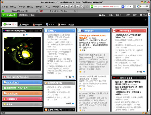Open the address bar history dropdown arrow
Image resolution: width=151 pixels, height=115 pixels.
[x=130, y=7]
